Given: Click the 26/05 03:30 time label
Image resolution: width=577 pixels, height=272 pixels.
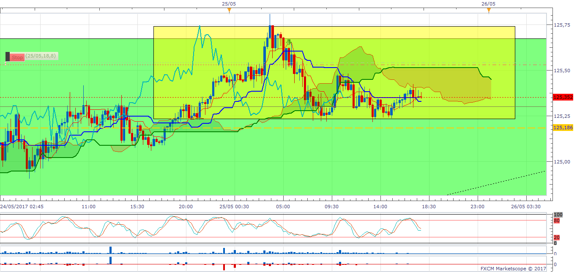Looking at the screenshot, I should click(x=526, y=207).
